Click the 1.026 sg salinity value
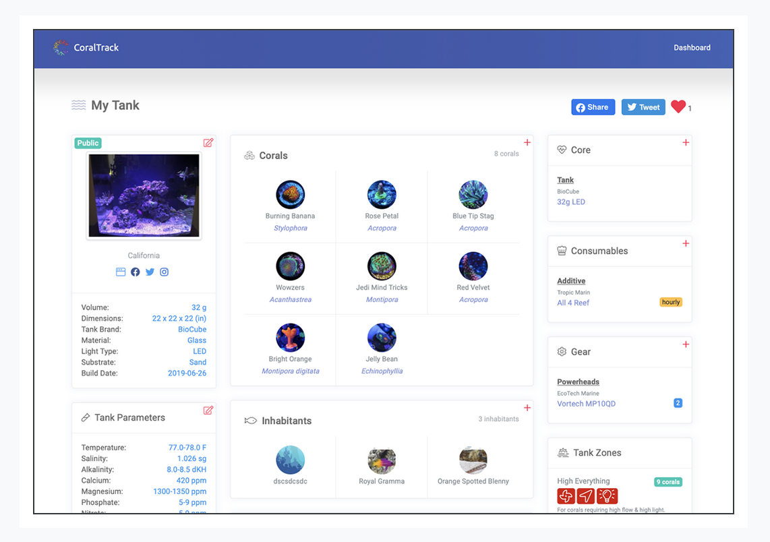Image resolution: width=770 pixels, height=542 pixels. [191, 458]
